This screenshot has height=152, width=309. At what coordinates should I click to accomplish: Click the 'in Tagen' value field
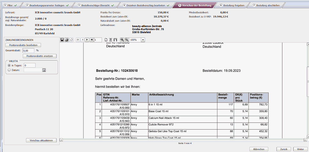[x=29, y=65]
